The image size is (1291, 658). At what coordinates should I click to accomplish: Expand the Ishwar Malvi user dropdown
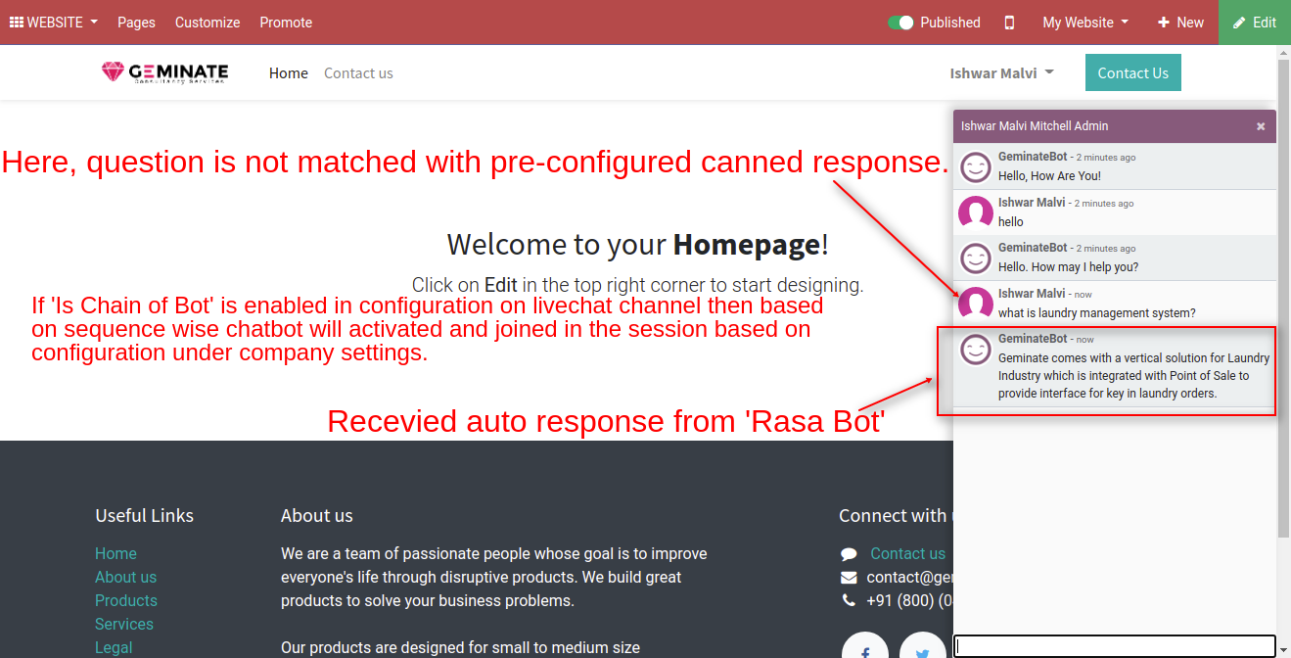[1002, 73]
